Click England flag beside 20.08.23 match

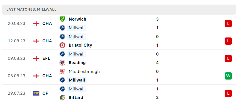[36, 23]
